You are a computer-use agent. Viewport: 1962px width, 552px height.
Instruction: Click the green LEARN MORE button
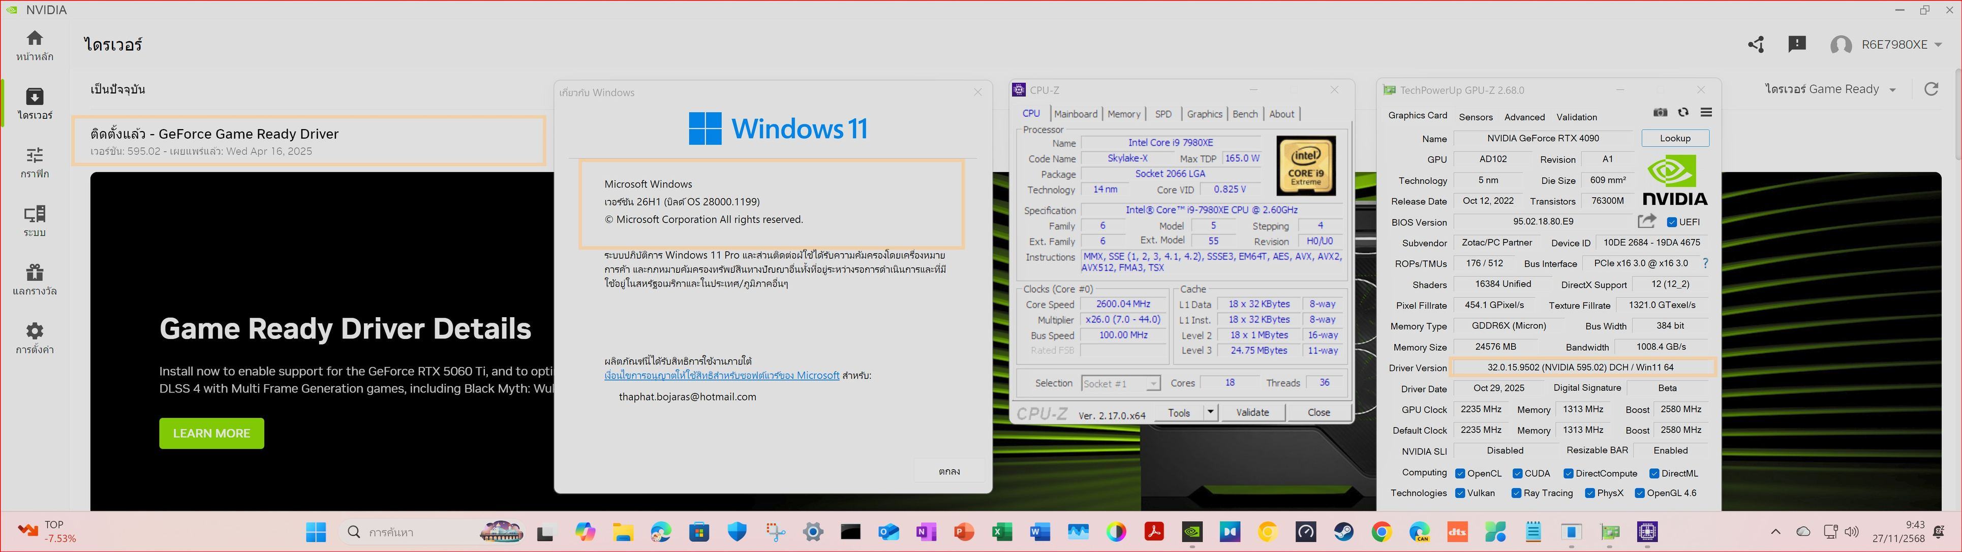click(211, 433)
